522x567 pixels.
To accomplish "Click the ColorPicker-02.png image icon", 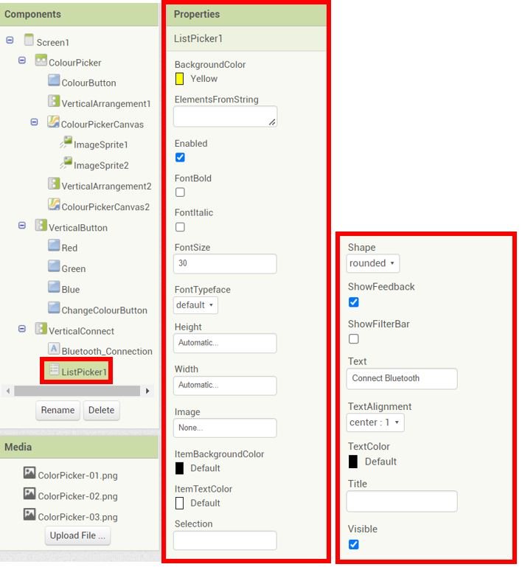I will tap(29, 493).
